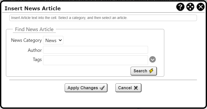
Task: Click the instruction text box at top
Action: point(103,18)
